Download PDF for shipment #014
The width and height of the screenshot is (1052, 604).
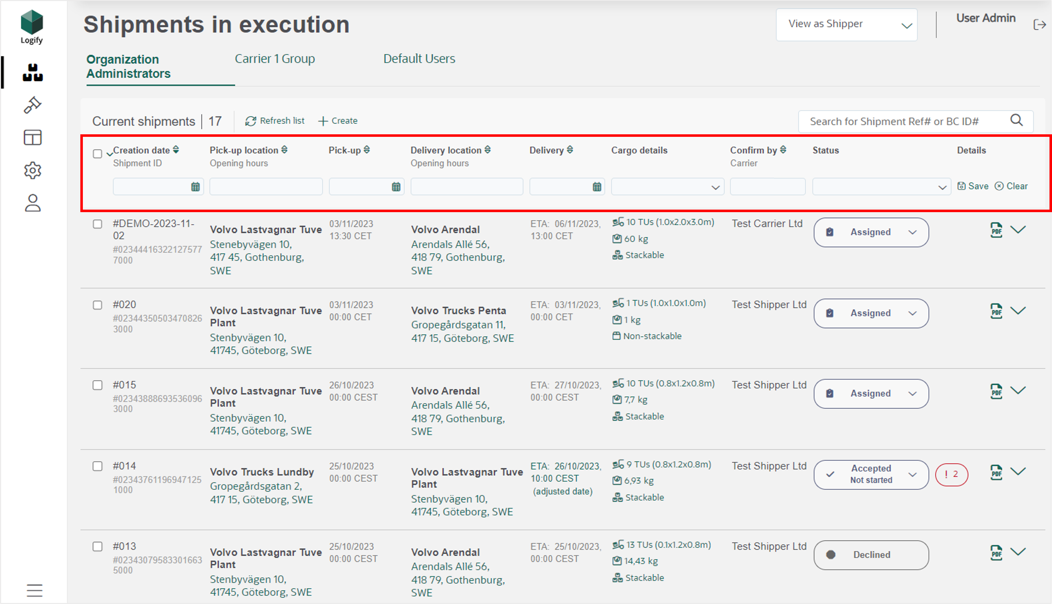(x=997, y=472)
